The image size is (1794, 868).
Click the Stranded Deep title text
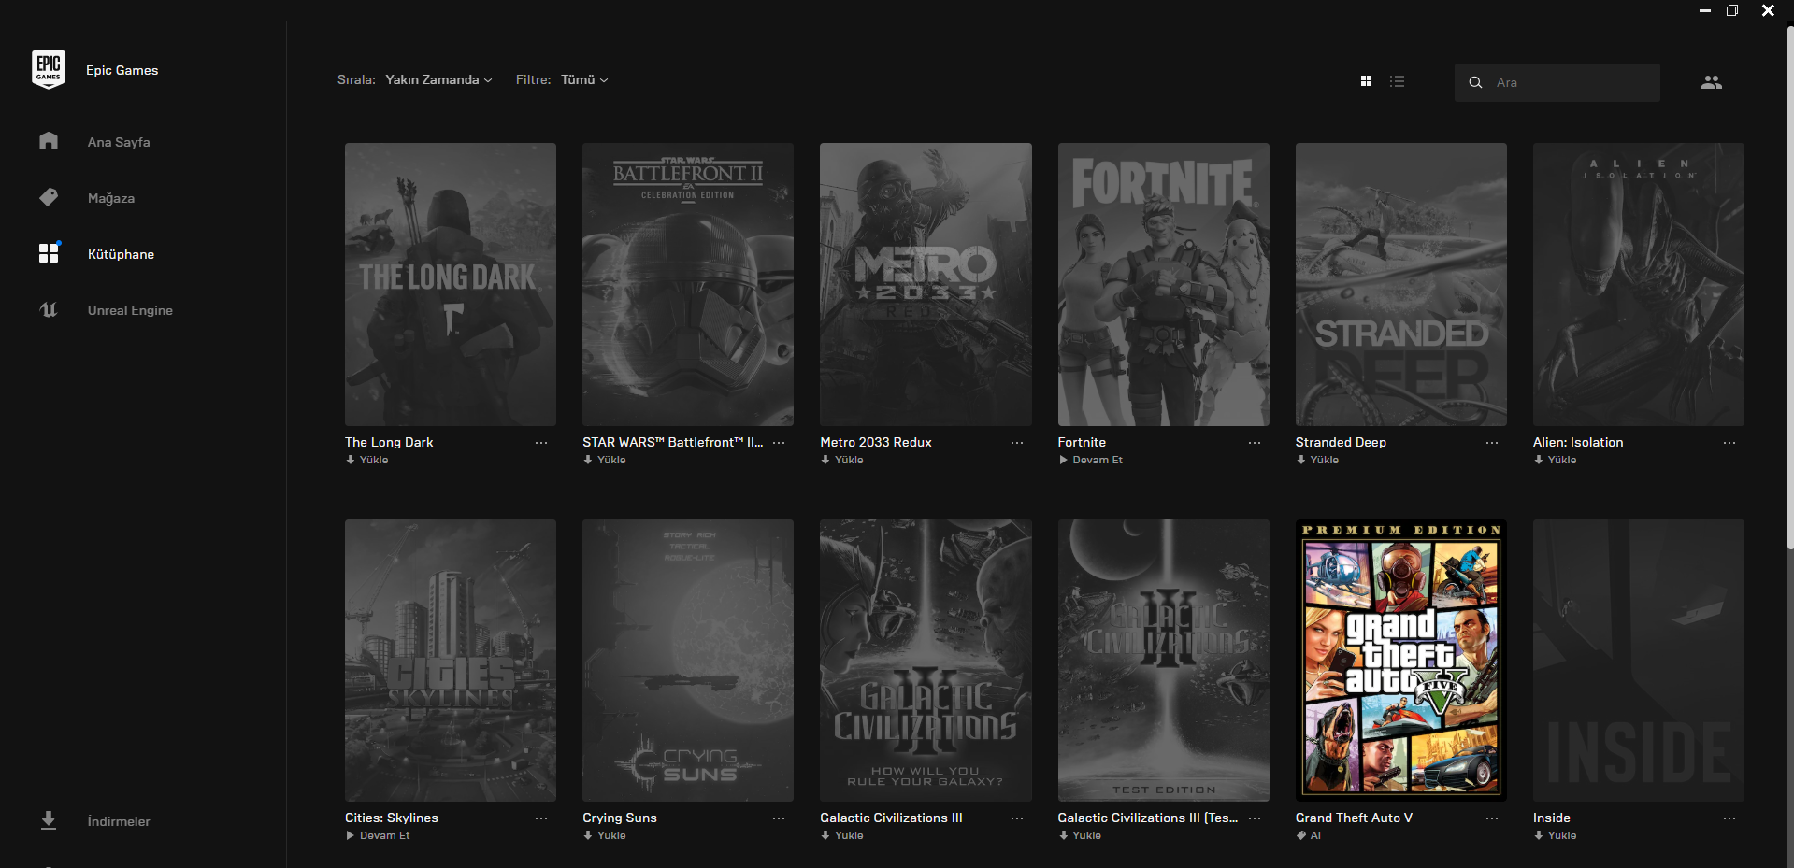pos(1341,442)
